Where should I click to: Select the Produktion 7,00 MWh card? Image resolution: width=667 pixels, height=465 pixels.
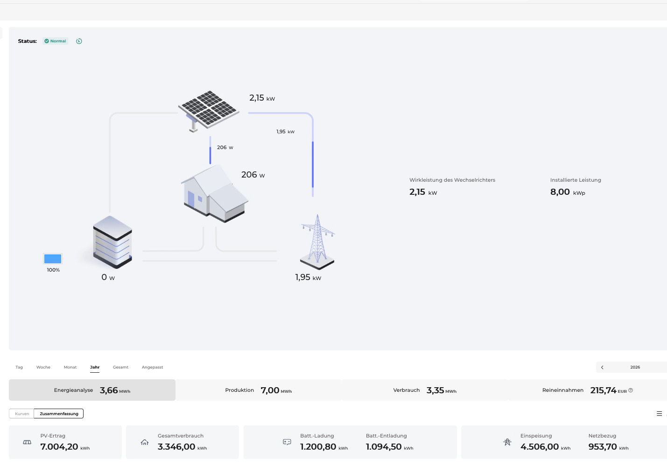pos(259,390)
